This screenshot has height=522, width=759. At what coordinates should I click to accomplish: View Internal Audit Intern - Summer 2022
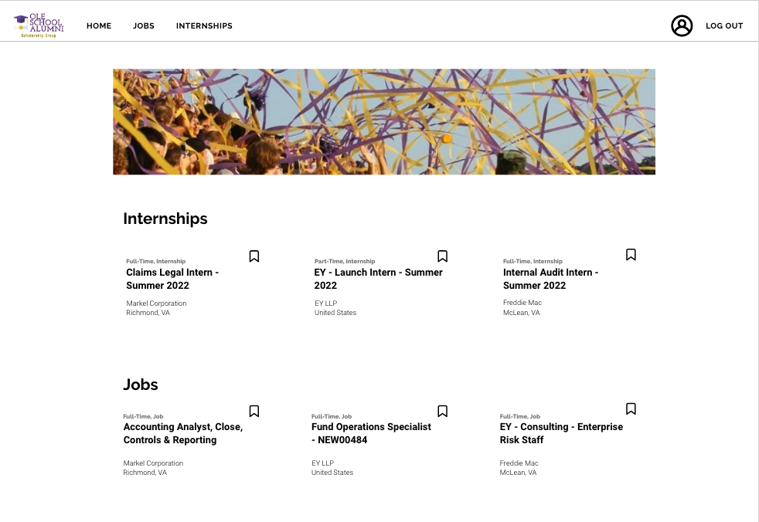[x=550, y=279]
